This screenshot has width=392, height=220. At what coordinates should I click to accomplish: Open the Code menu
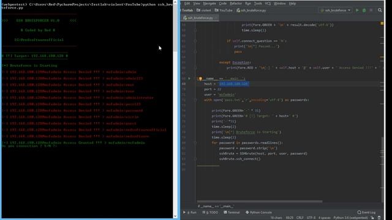pyautogui.click(x=222, y=4)
